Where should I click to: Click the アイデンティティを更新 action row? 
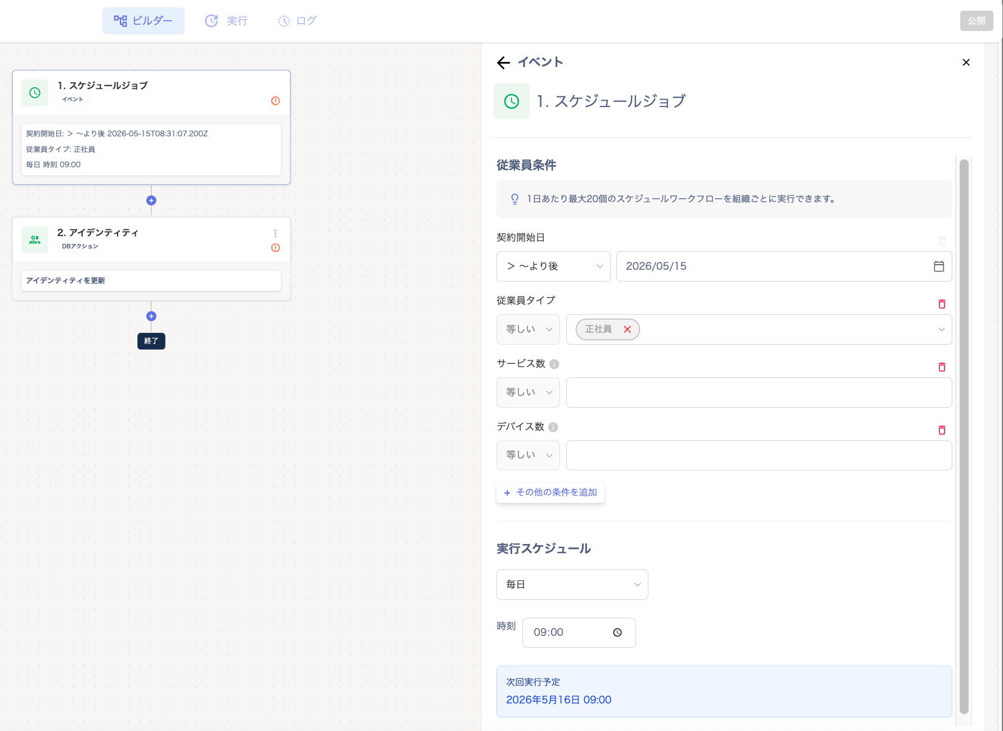coord(151,281)
